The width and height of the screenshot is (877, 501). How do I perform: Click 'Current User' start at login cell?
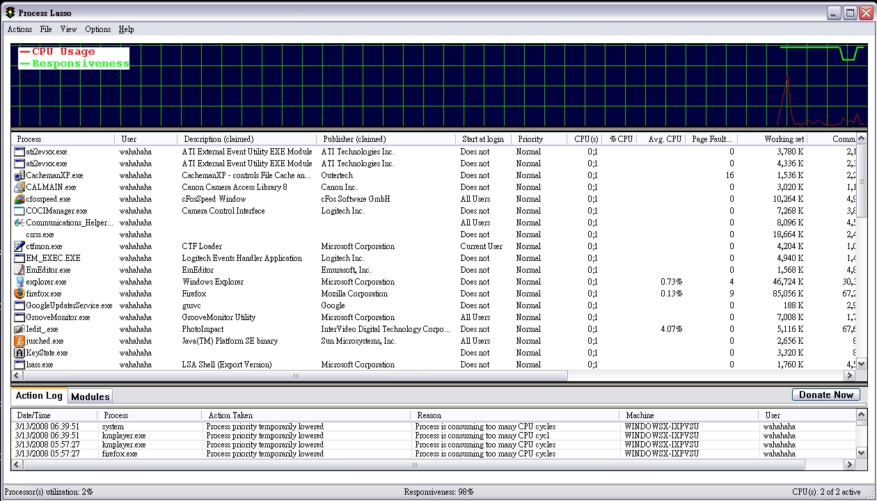point(482,246)
